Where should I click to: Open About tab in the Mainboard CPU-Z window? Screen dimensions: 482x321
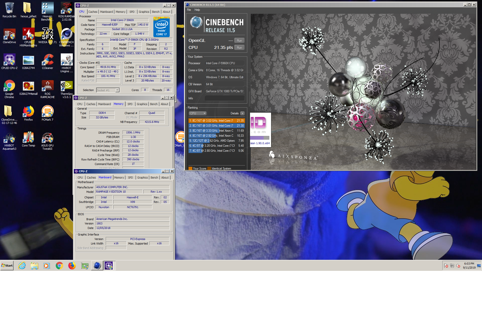165,178
